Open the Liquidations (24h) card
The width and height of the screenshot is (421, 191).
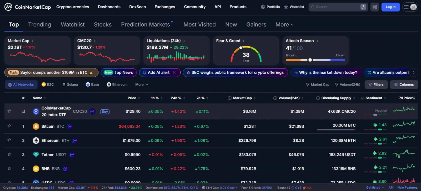coord(177,50)
